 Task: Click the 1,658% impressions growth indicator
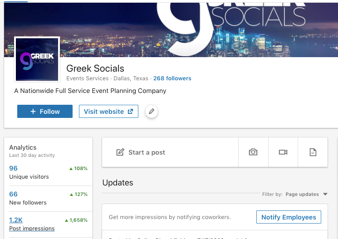pyautogui.click(x=76, y=220)
